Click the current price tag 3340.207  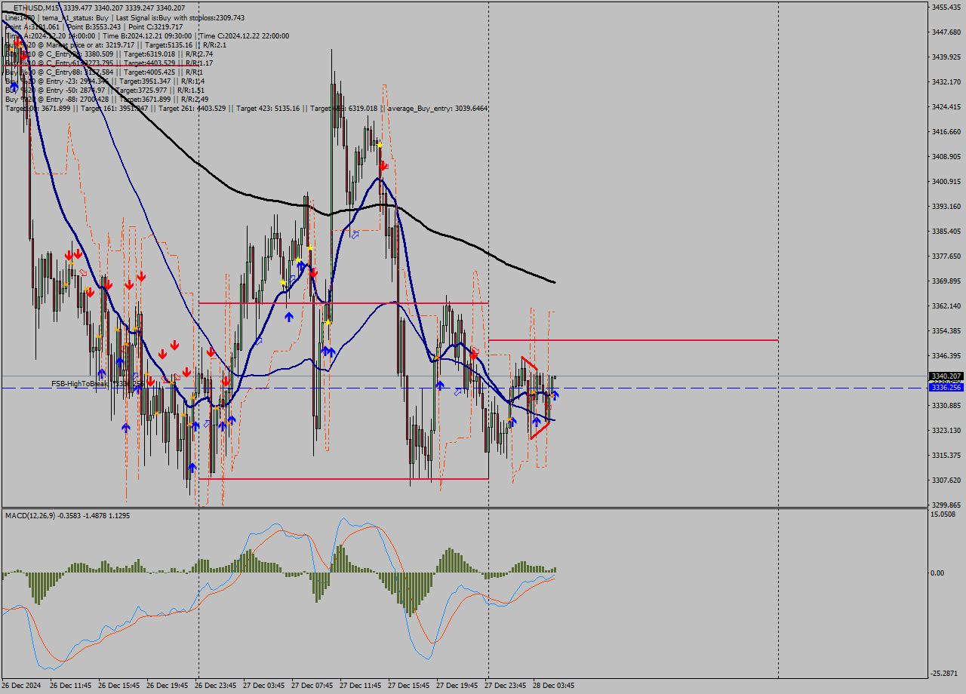tap(946, 376)
